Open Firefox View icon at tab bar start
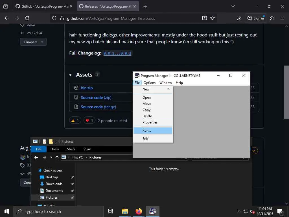The image size is (289, 217). [6, 6]
